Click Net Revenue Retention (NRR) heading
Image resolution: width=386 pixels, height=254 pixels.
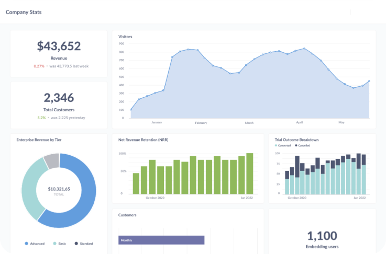tap(143, 140)
